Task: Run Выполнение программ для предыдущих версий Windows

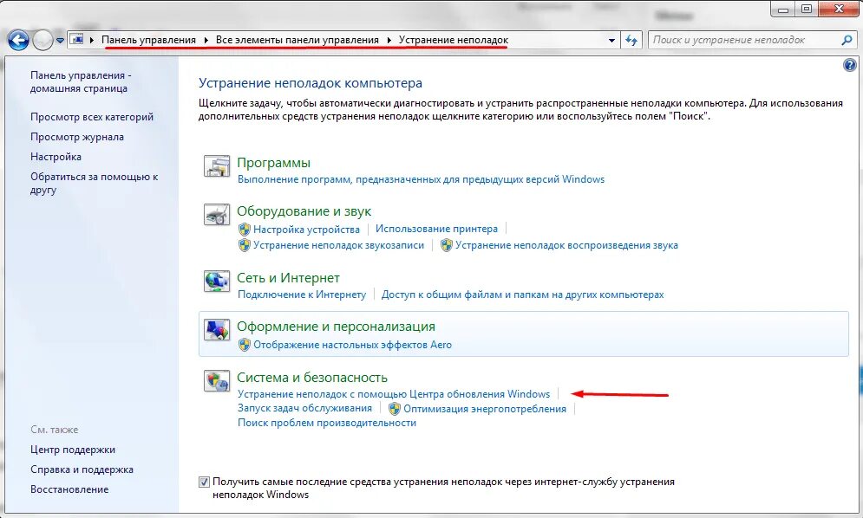Action: pyautogui.click(x=421, y=179)
